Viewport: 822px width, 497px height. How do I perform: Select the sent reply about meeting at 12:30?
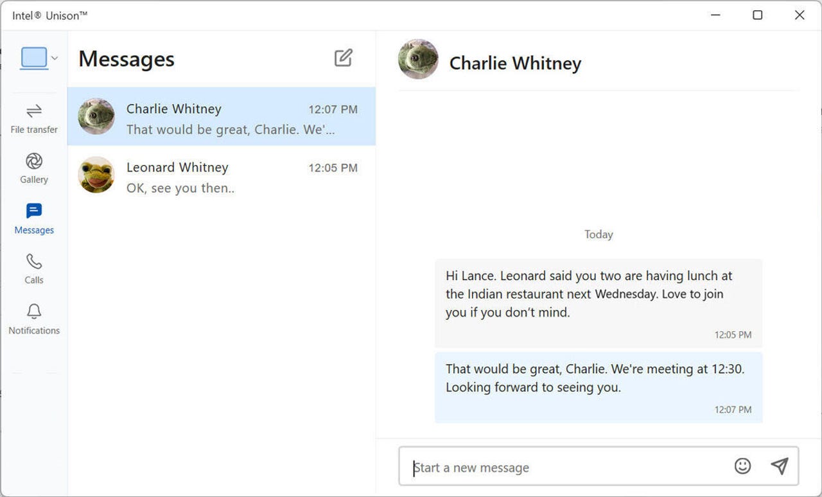point(599,387)
